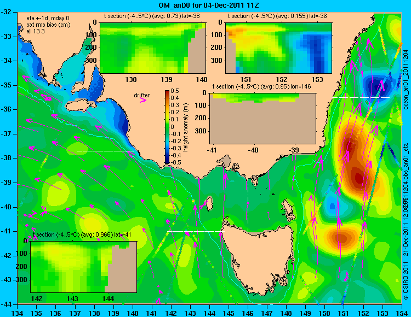Open the temperature section inset lon=146
Screen dimensions: 411x317
click(262, 119)
